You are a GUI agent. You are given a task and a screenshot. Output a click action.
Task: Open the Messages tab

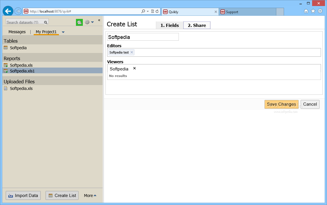pyautogui.click(x=17, y=32)
